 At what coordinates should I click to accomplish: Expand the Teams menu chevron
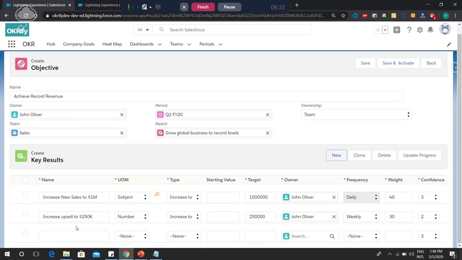(x=189, y=44)
